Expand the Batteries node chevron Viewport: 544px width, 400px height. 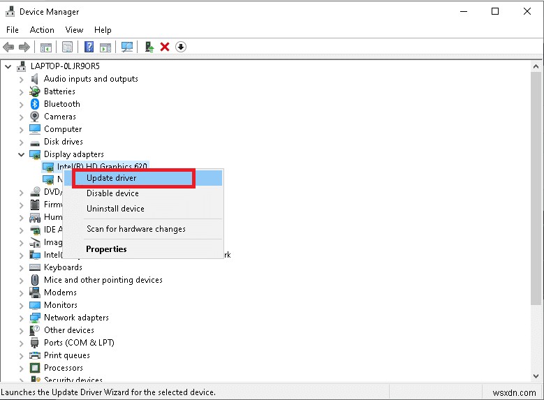pyautogui.click(x=21, y=92)
